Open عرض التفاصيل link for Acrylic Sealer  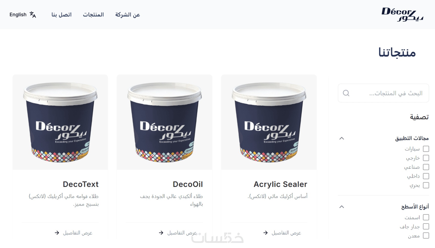(x=286, y=233)
